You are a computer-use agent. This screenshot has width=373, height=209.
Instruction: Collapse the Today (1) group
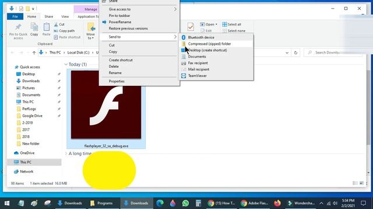66,64
